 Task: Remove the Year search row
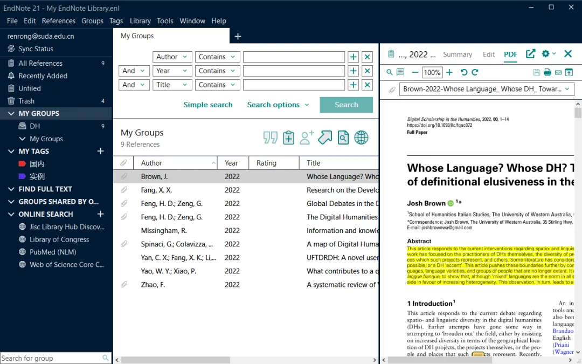point(367,71)
